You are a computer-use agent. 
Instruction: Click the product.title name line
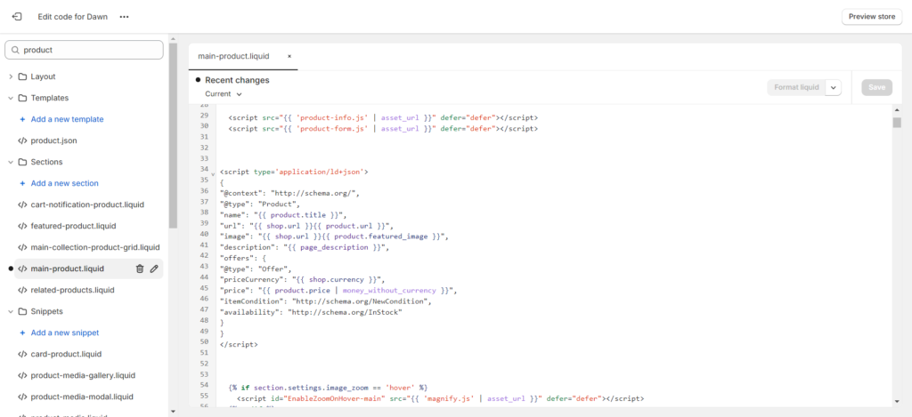point(284,214)
